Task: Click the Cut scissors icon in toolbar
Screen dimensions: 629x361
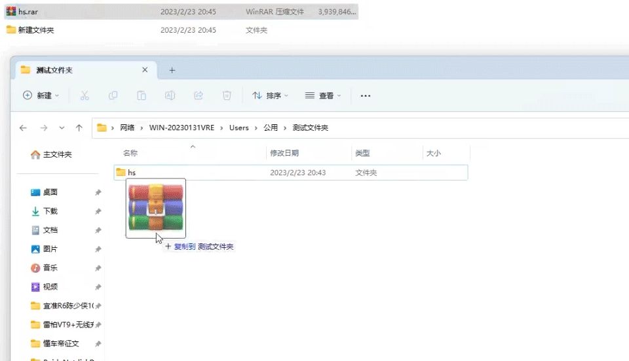Action: (x=85, y=95)
